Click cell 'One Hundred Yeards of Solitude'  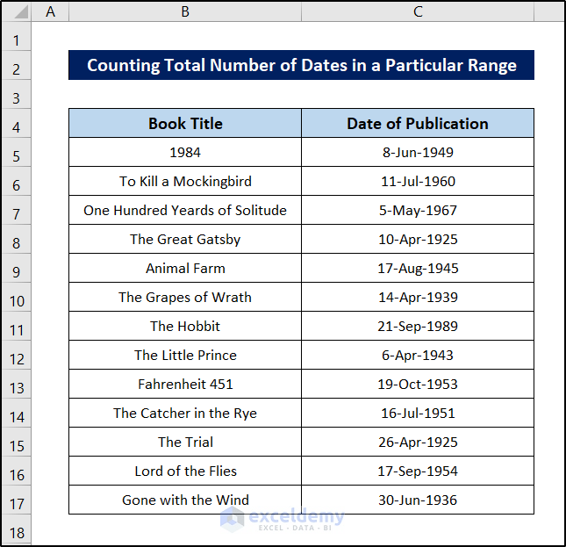click(x=185, y=210)
